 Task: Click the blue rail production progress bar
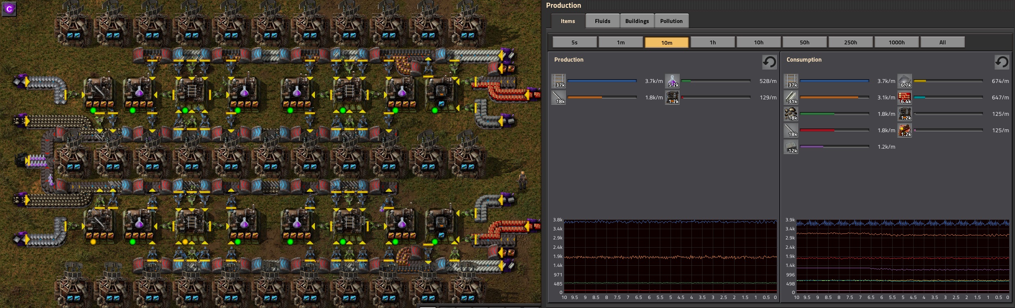pos(602,81)
